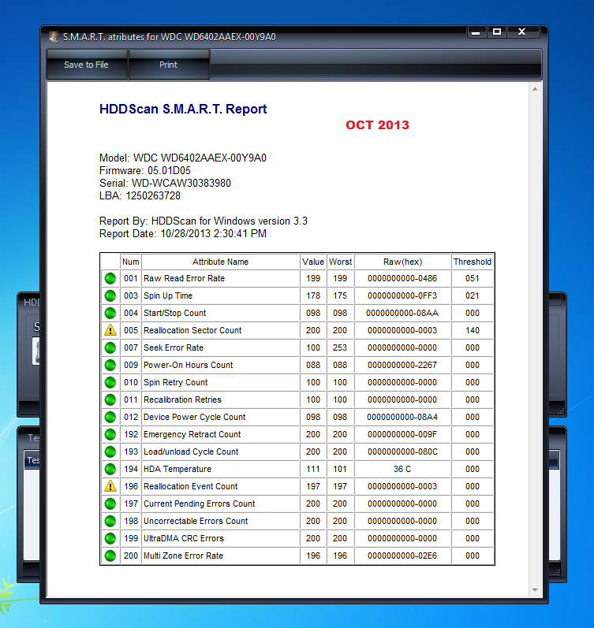Screen dimensions: 594x628
Task: Click the scrollbar up arrow in report
Action: [x=535, y=89]
